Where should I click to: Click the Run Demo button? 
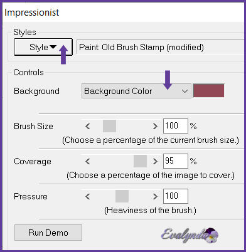click(x=48, y=233)
